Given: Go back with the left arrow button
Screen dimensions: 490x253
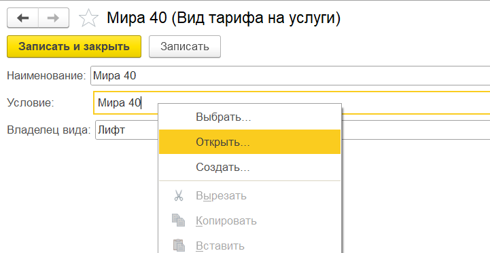Looking at the screenshot, I should coord(23,18).
